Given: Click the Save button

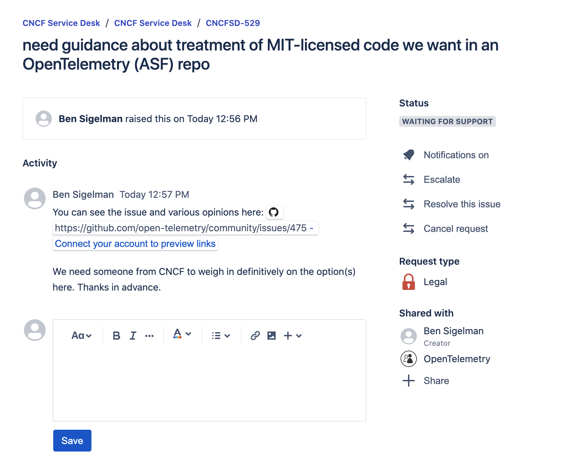Looking at the screenshot, I should coord(72,441).
